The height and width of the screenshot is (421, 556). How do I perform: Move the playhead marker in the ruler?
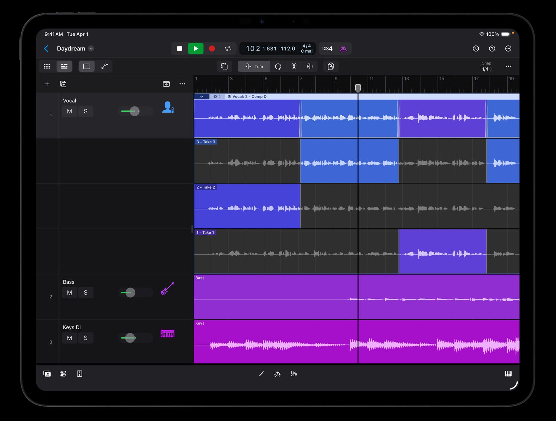pyautogui.click(x=358, y=88)
